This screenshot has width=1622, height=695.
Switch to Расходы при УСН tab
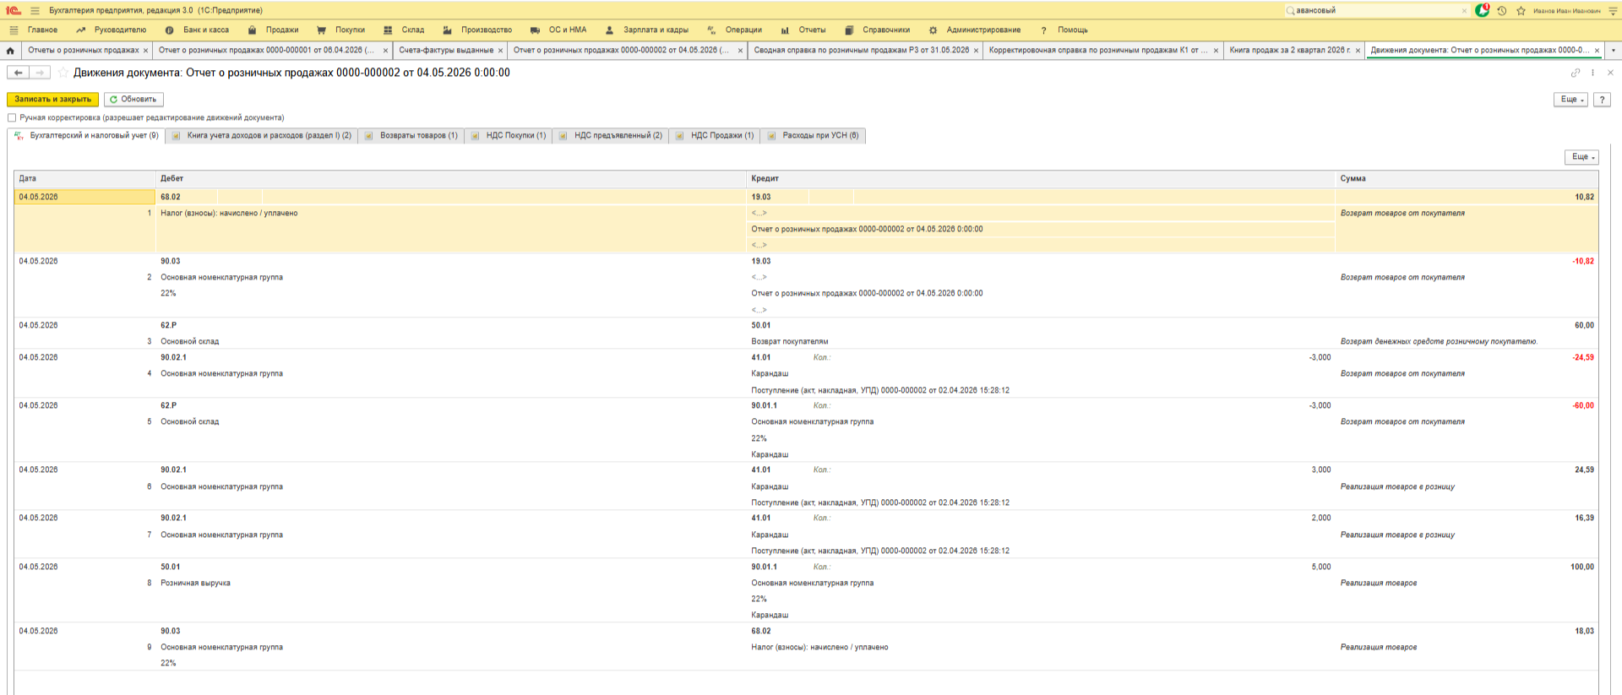819,136
